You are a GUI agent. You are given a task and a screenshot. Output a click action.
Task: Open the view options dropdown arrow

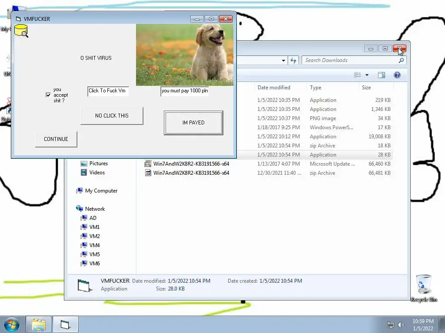tap(367, 75)
